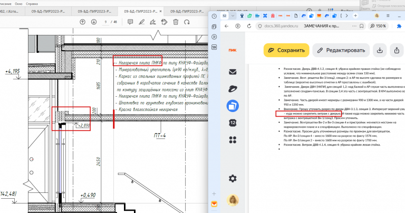Add a comment note in PDF toolbar
The image size is (405, 213).
click(x=130, y=22)
